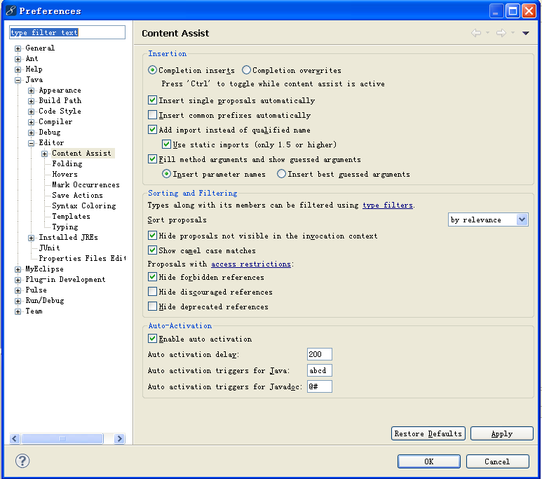Image resolution: width=542 pixels, height=479 pixels.
Task: Open the view menu triangle icon
Action: [526, 33]
